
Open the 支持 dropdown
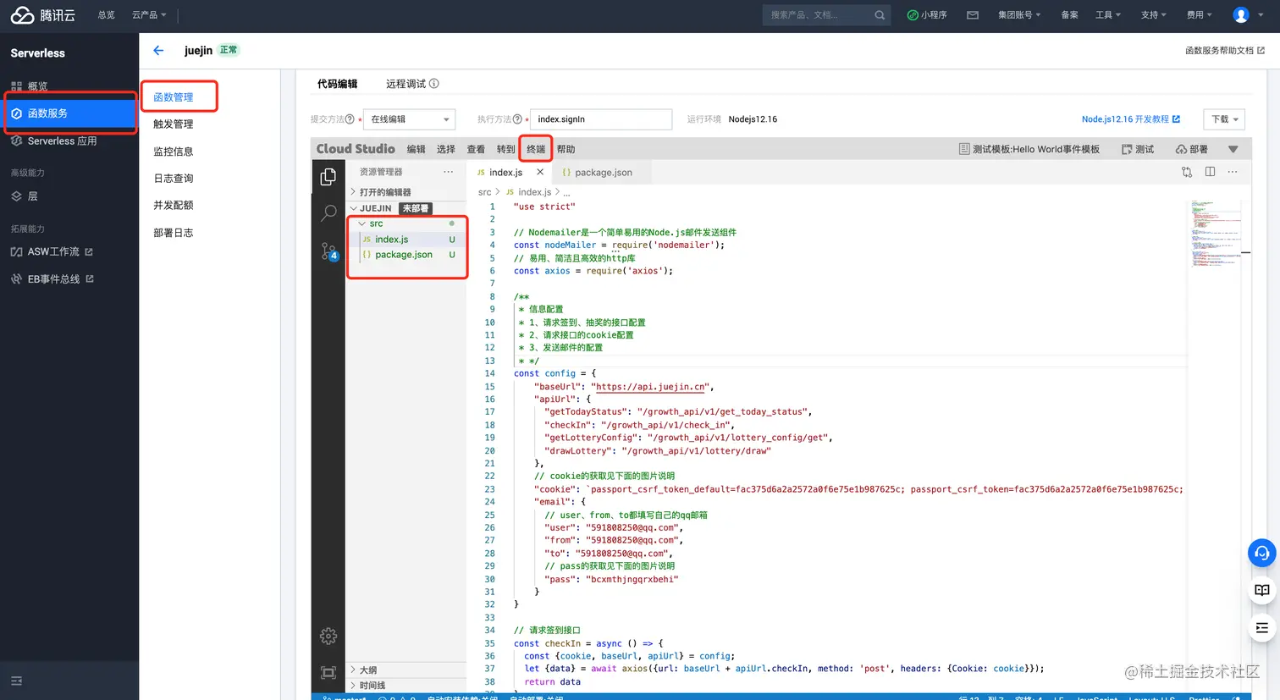[x=1154, y=15]
